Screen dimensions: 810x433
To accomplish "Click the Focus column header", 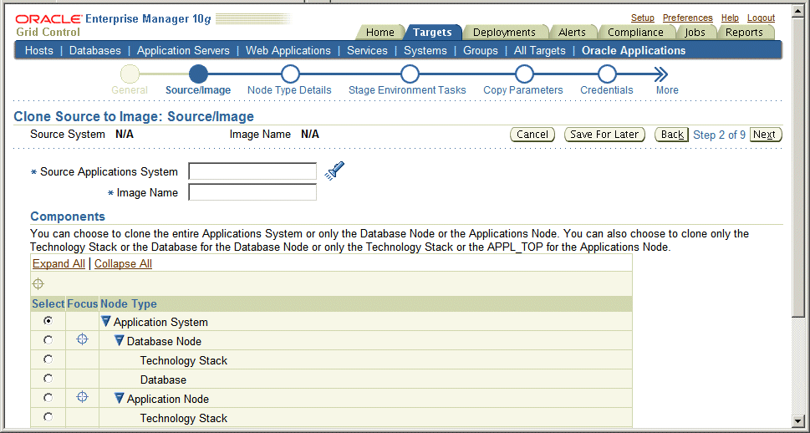I will point(83,303).
